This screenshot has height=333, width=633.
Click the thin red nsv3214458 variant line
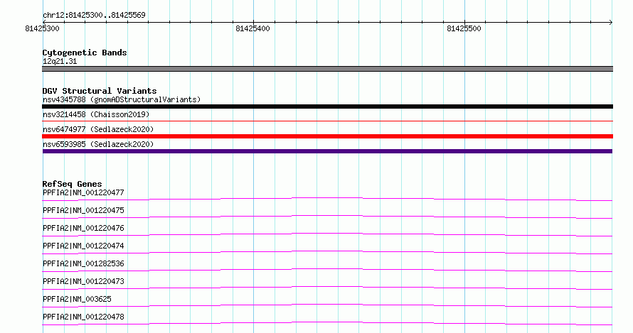(x=327, y=121)
